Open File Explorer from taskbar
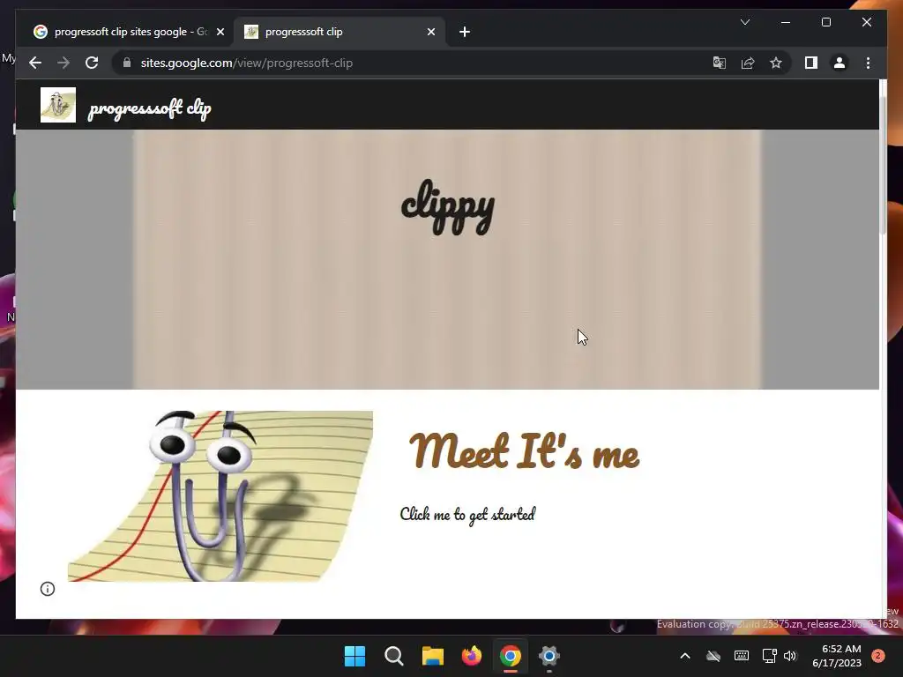The width and height of the screenshot is (903, 677). [432, 656]
